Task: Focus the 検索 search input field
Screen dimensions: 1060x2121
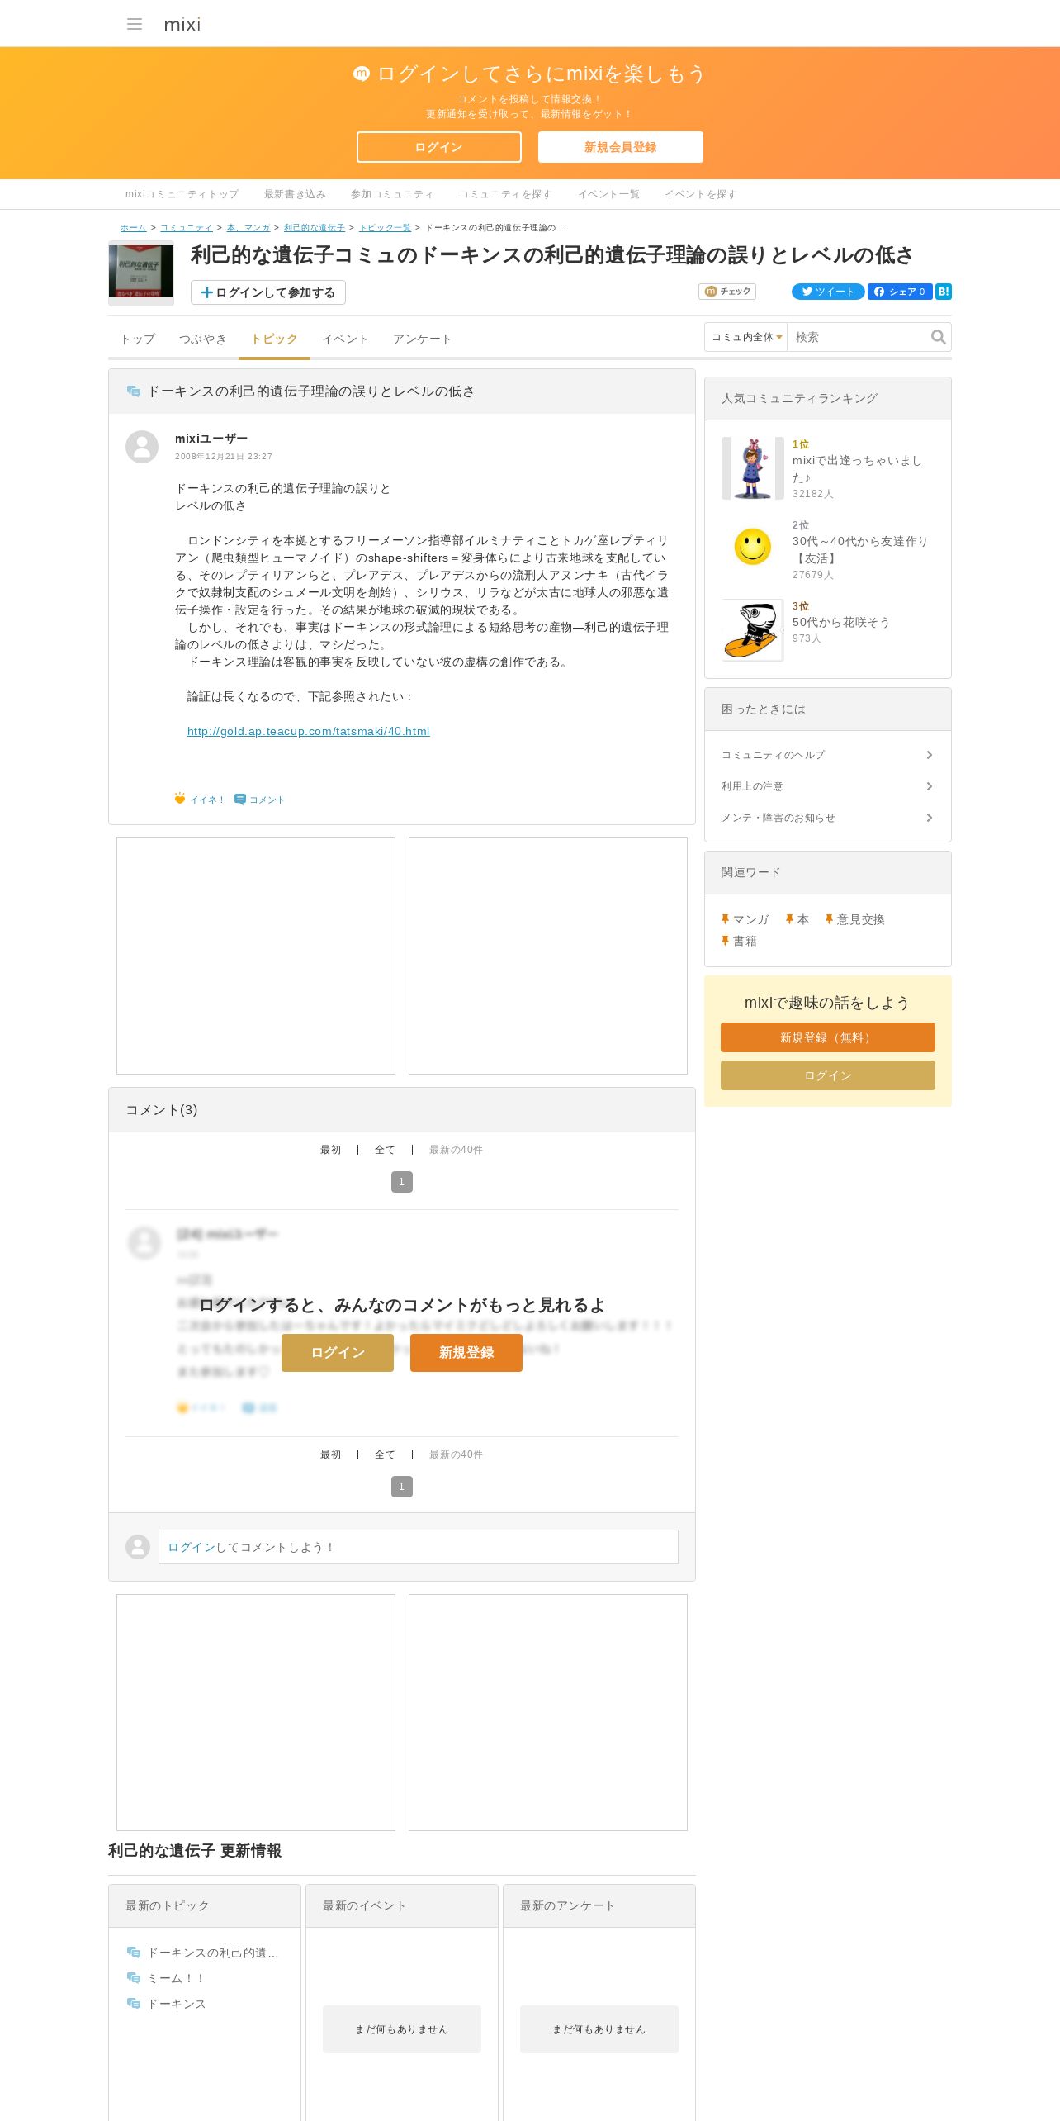Action: tap(859, 337)
